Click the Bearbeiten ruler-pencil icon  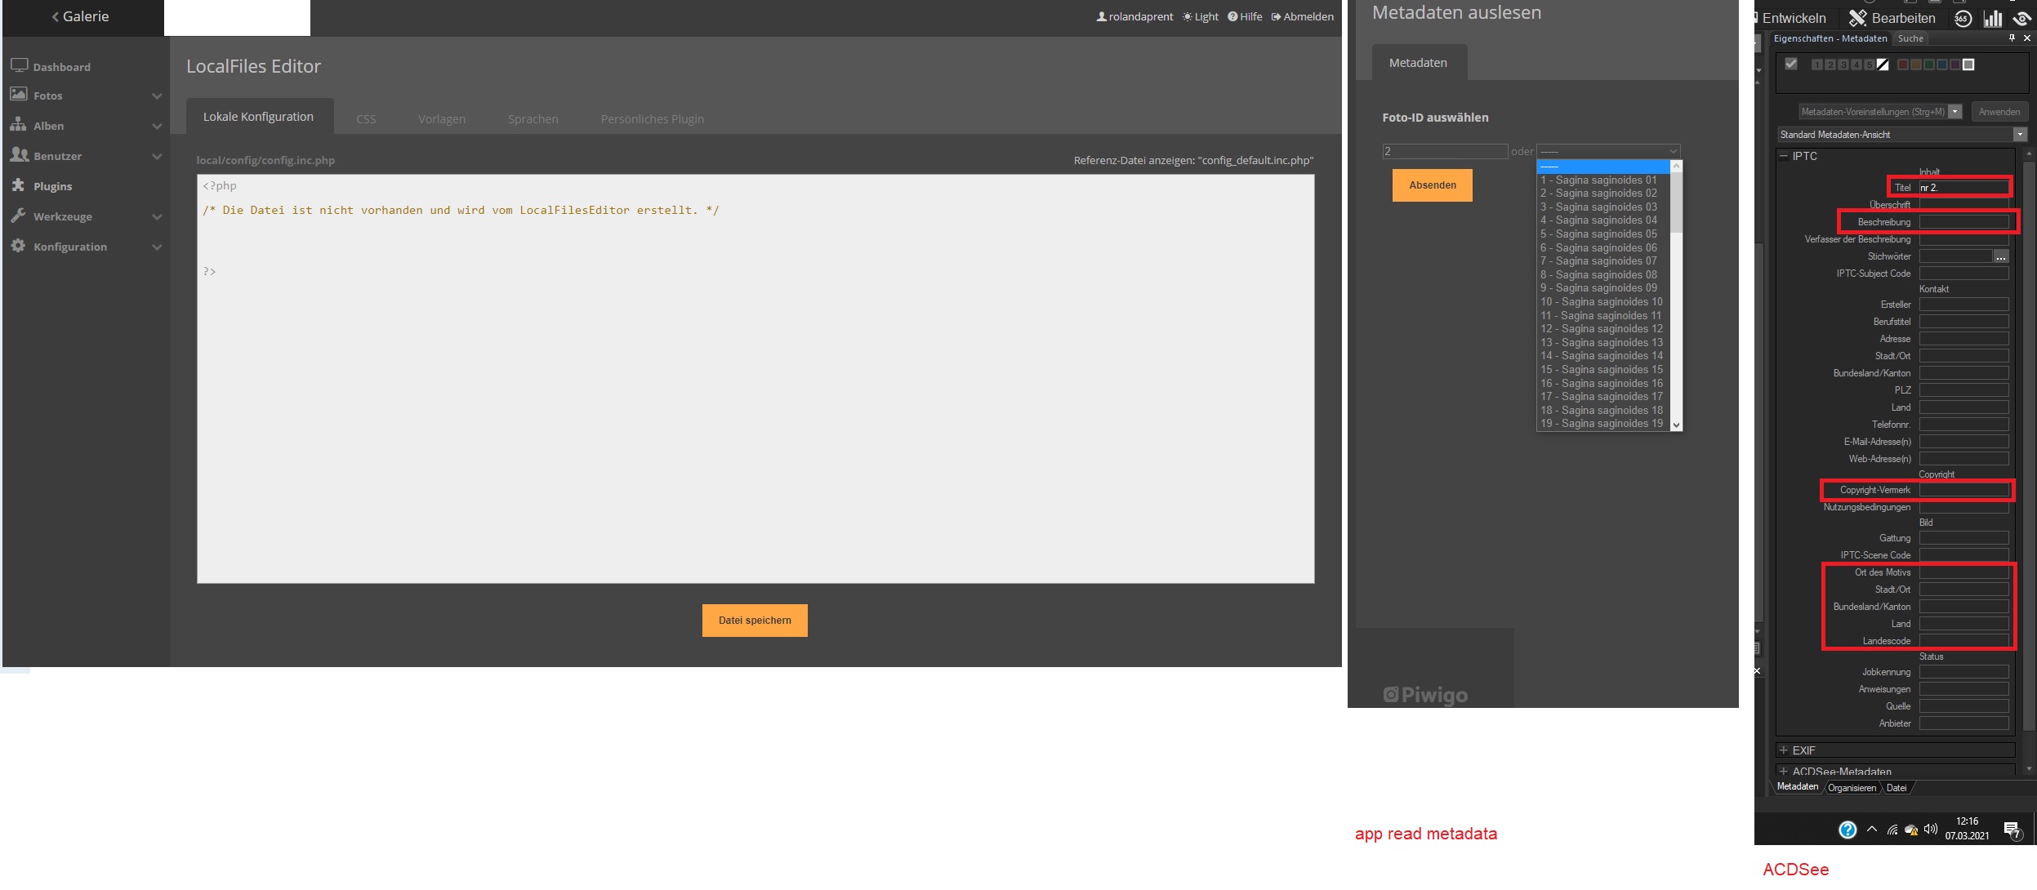coord(1857,17)
